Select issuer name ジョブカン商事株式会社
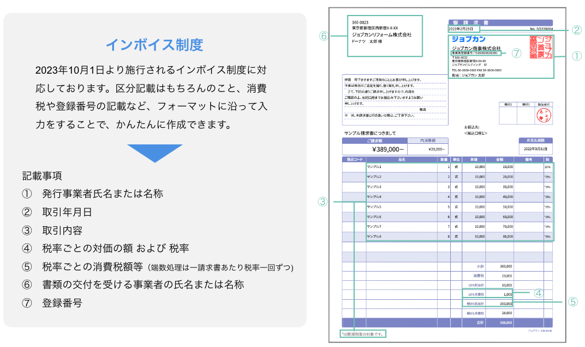 [x=476, y=48]
